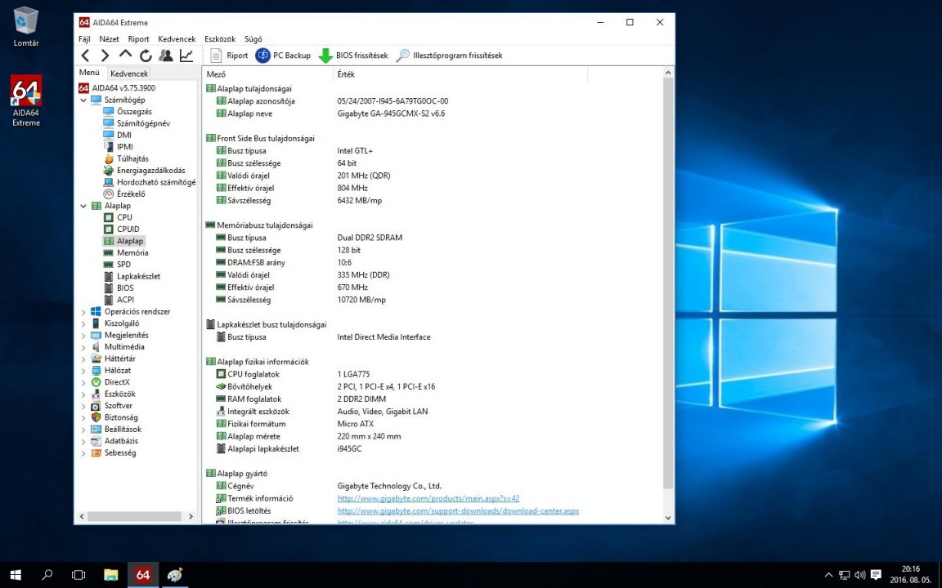
Task: Click the Up level arrow icon
Action: coord(125,55)
